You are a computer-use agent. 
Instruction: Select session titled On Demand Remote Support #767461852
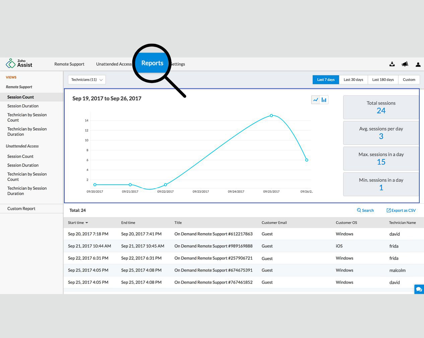[214, 282]
